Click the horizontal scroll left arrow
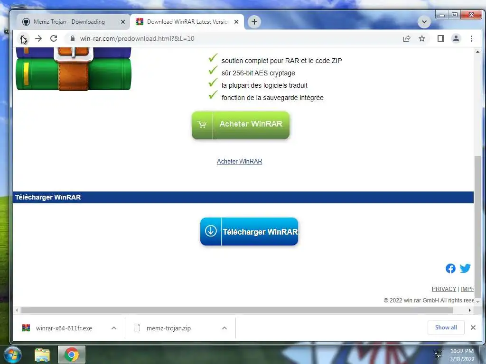The height and width of the screenshot is (364, 486). (17, 310)
